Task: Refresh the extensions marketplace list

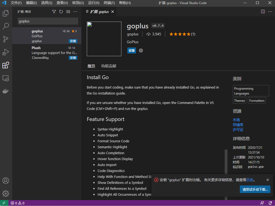Action: [61, 12]
